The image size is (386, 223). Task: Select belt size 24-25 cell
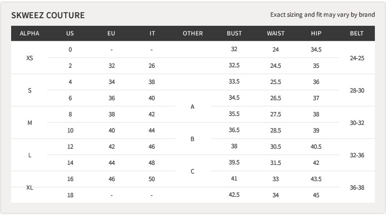(x=357, y=58)
